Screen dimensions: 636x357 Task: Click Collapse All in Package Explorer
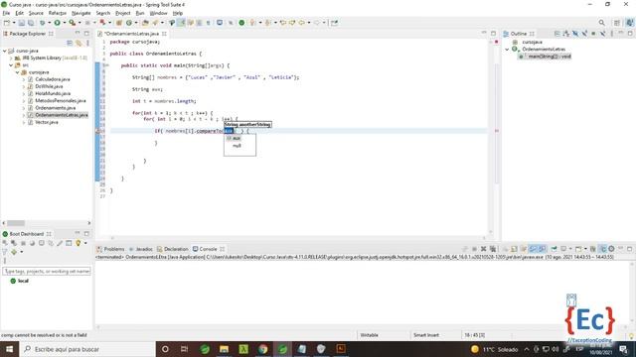point(70,43)
